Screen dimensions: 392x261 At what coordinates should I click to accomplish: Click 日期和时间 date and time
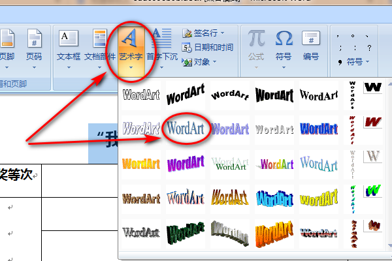tap(208, 47)
